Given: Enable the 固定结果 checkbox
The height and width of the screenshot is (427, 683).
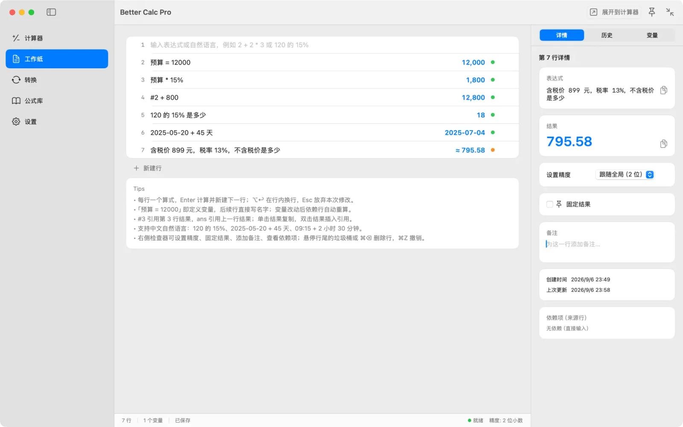Looking at the screenshot, I should tap(550, 204).
